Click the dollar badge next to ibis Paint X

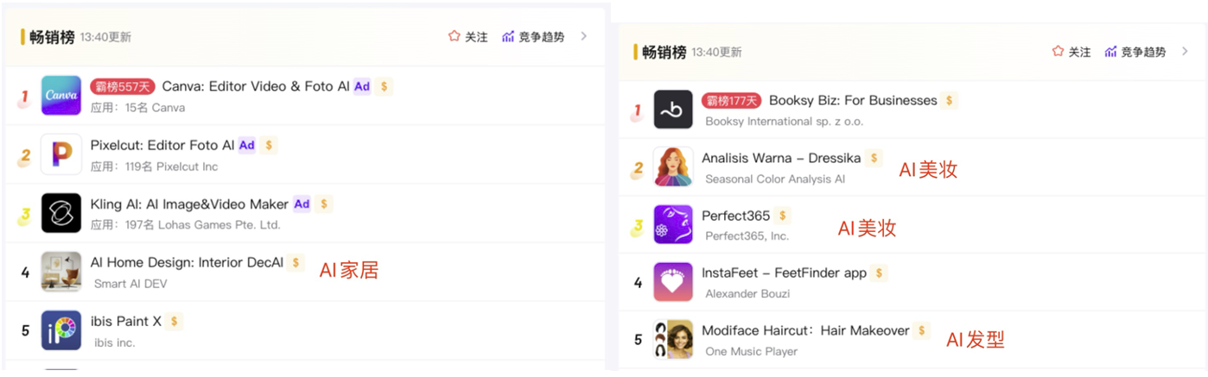click(174, 322)
